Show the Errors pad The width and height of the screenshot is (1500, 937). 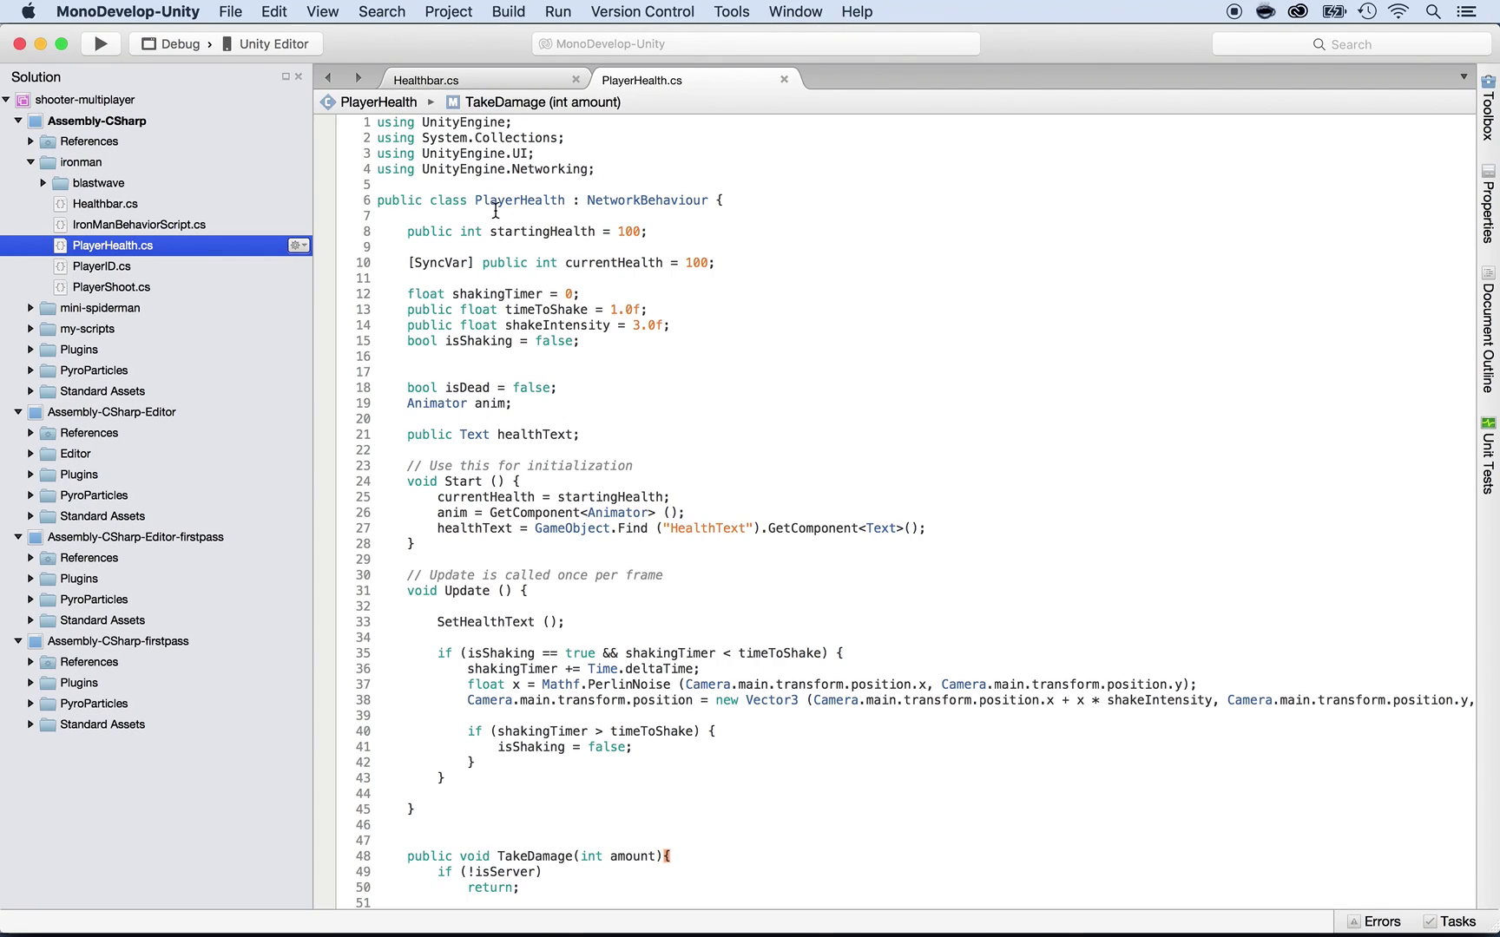1373,921
